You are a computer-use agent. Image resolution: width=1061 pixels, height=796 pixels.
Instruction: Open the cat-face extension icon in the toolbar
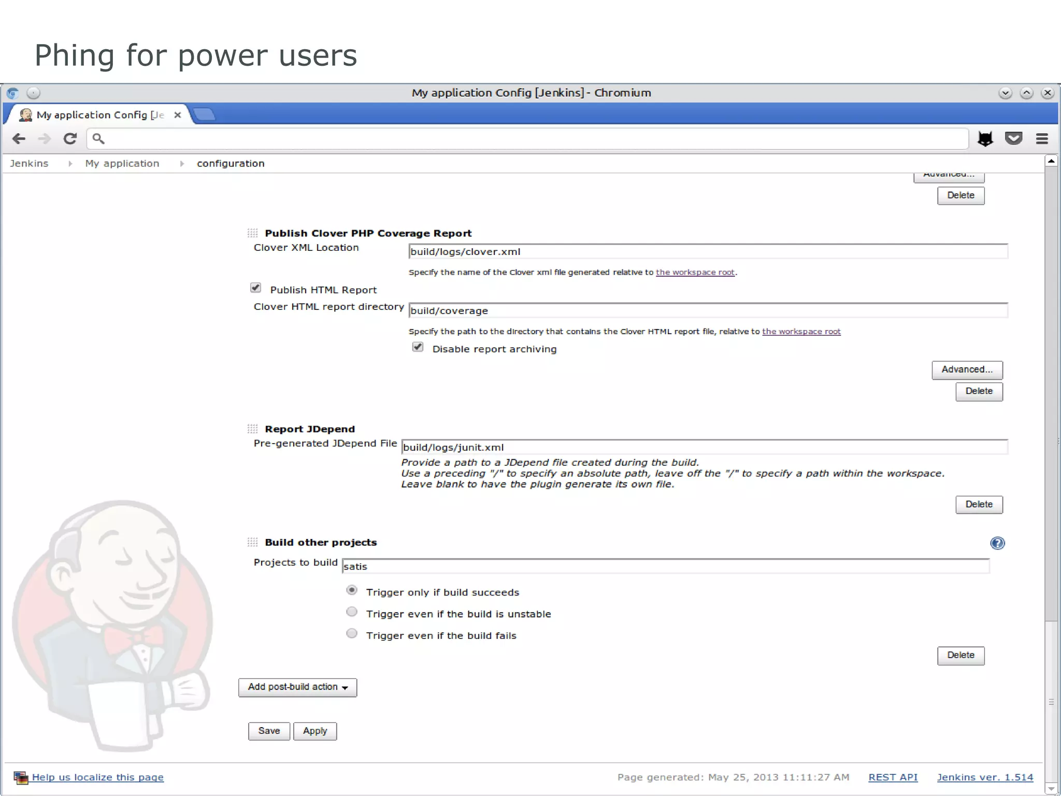click(985, 138)
